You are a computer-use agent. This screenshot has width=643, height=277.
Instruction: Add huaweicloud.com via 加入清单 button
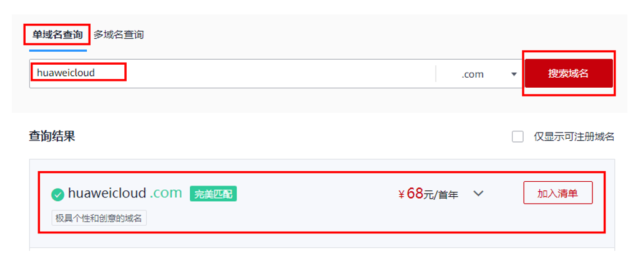(x=557, y=193)
